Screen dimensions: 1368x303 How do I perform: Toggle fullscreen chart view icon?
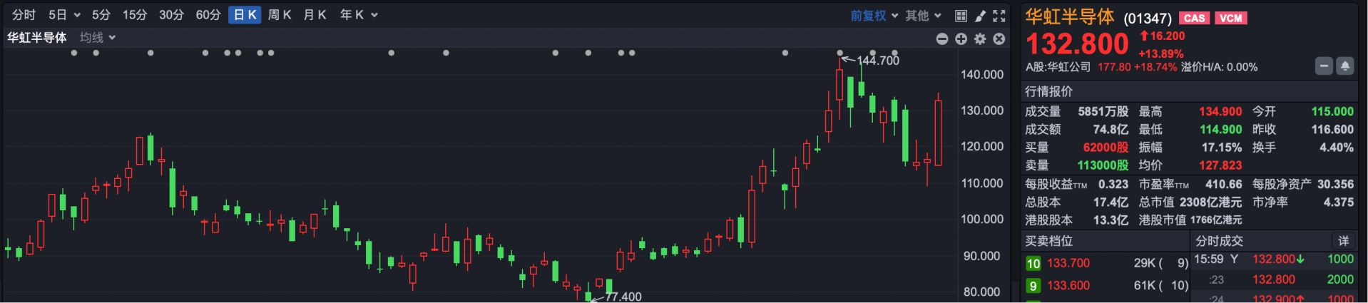pyautogui.click(x=999, y=16)
